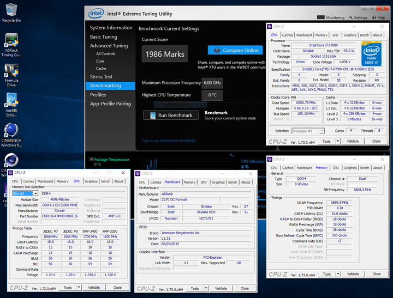The width and height of the screenshot is (393, 298).
Task: Open Processor #1 selection dropdown
Action: tap(322, 131)
